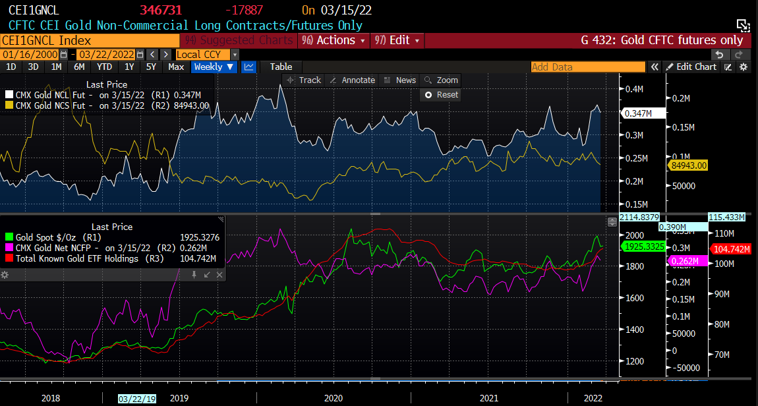Screen dimensions: 758x406
Task: Click the line chart type icon
Action: pyautogui.click(x=248, y=67)
